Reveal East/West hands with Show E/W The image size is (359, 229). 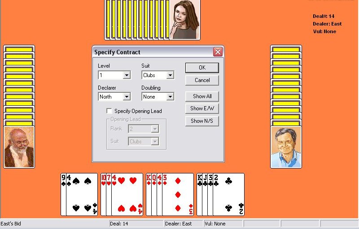tap(202, 108)
